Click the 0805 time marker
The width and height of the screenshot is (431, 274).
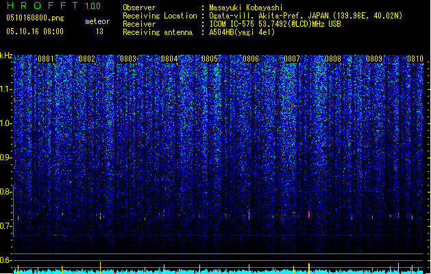210,59
